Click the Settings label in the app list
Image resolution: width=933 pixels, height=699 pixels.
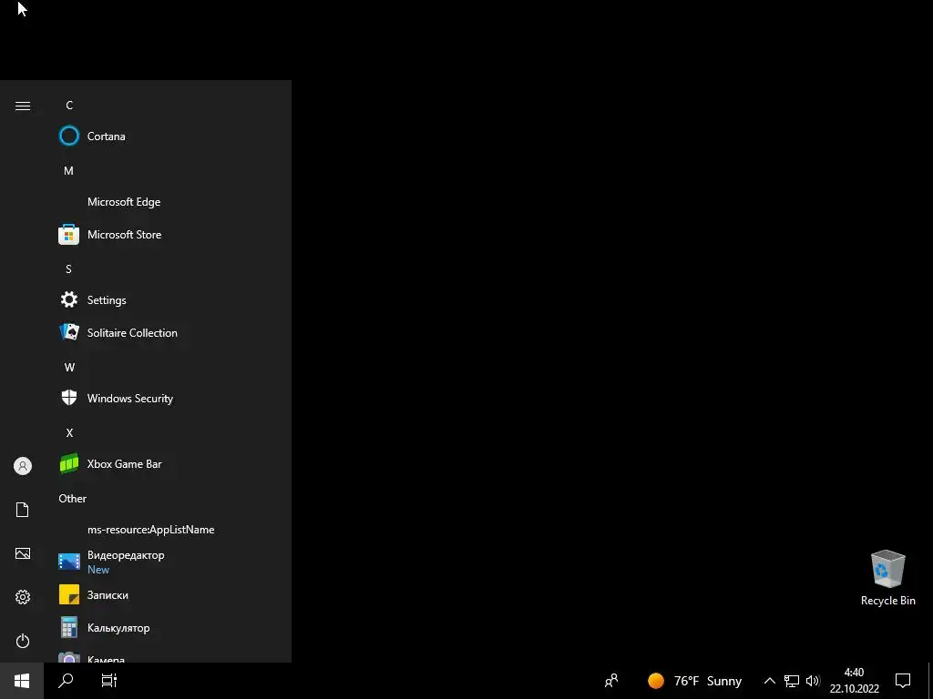107,300
